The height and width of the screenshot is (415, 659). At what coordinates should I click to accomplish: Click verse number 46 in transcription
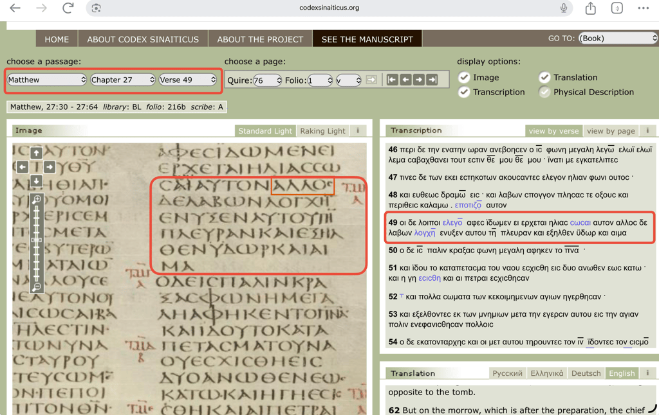(x=393, y=150)
